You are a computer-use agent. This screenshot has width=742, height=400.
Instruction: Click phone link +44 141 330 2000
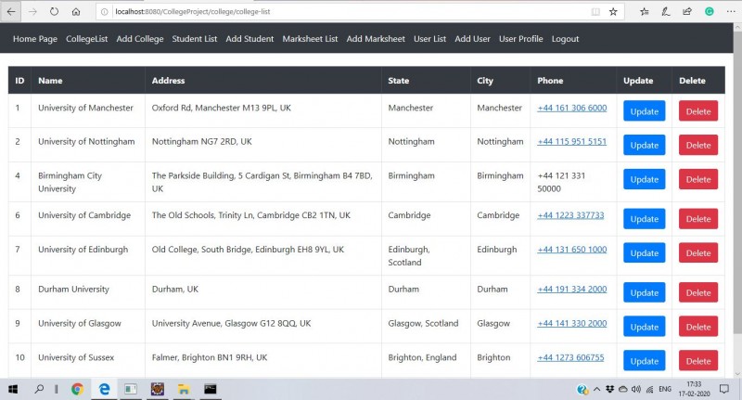(571, 323)
